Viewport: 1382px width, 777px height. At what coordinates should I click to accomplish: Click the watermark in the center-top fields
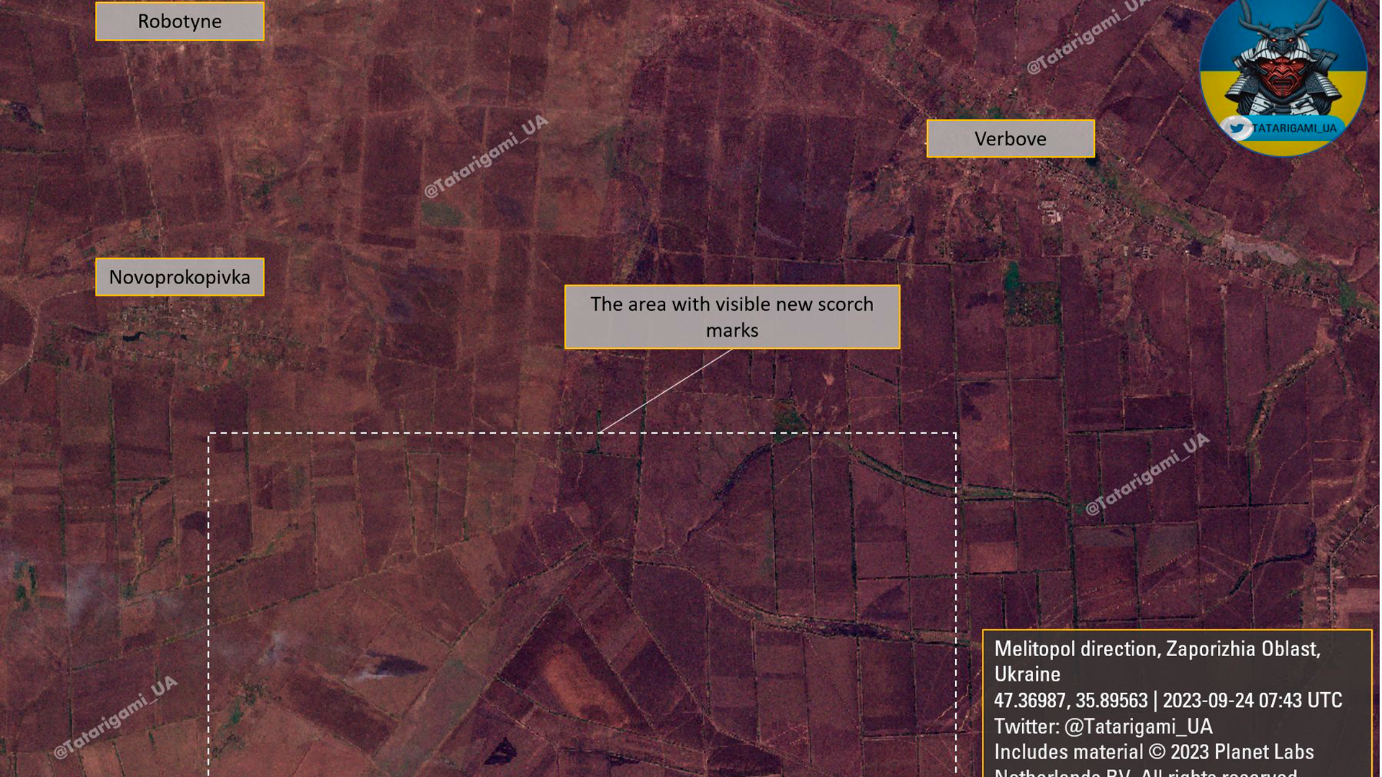tap(486, 156)
